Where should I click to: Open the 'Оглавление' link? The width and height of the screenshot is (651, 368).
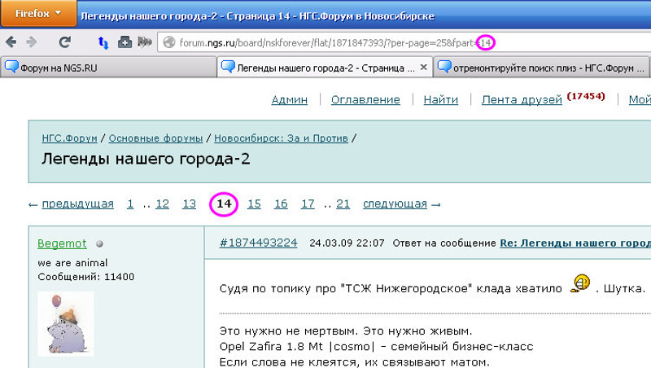[365, 99]
